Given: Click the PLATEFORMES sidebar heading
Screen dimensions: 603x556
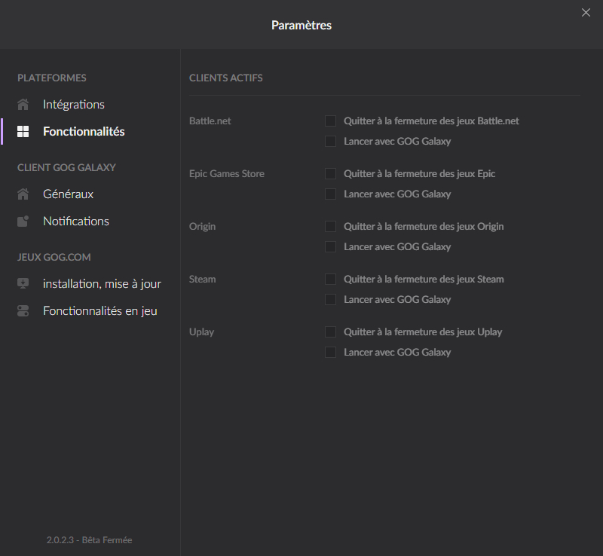Looking at the screenshot, I should [52, 78].
